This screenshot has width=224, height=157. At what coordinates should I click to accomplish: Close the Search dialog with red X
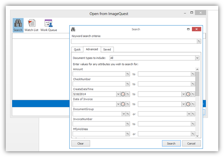click(197, 29)
